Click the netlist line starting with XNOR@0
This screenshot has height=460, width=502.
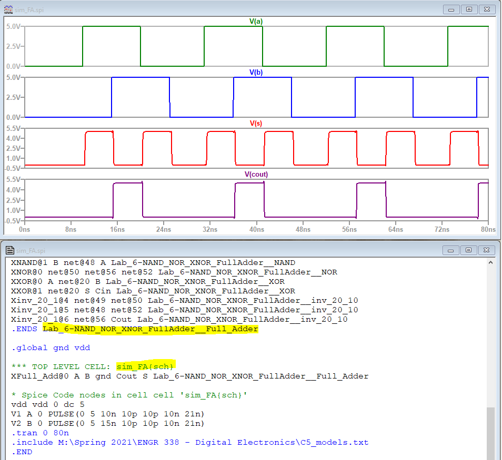tap(174, 272)
